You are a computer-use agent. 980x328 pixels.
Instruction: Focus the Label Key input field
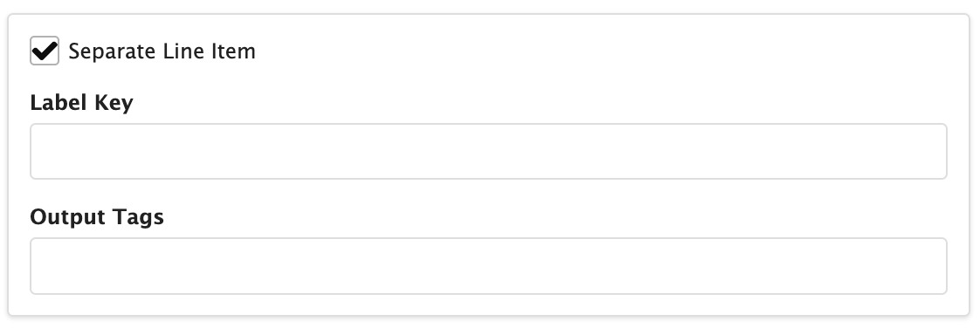[489, 151]
